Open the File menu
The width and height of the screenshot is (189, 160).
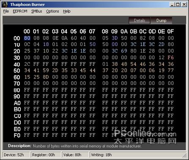[6, 11]
